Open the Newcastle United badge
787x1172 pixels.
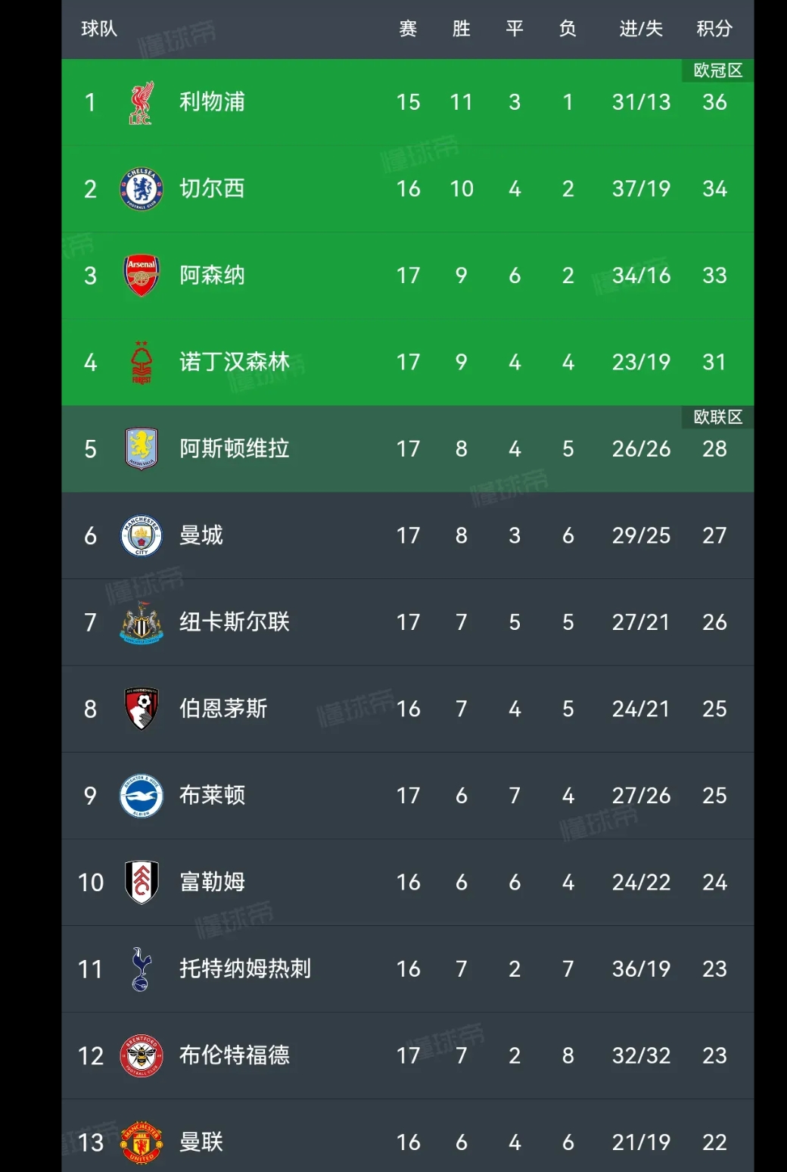click(142, 622)
